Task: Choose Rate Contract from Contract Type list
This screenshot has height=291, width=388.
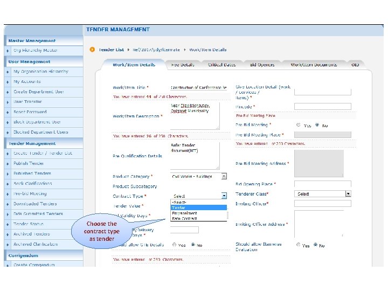Action: coord(199,218)
